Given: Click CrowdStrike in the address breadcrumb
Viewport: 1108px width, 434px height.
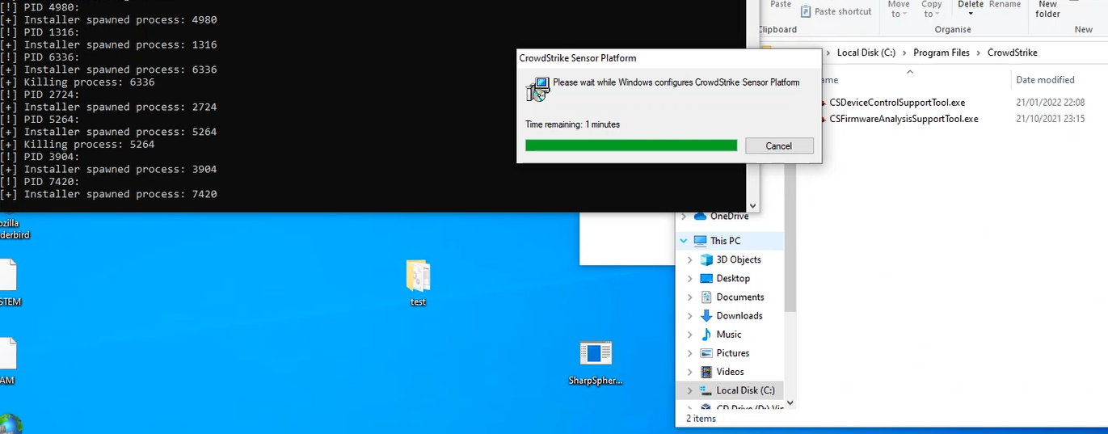Looking at the screenshot, I should click(x=1013, y=53).
